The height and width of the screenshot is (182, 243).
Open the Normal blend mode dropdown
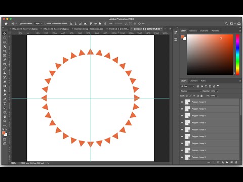(191, 91)
